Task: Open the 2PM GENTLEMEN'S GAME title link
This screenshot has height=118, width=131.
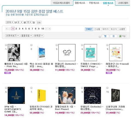Action: (13, 109)
